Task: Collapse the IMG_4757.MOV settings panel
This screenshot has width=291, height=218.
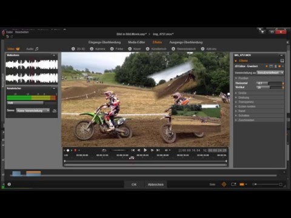Action: [x=281, y=55]
